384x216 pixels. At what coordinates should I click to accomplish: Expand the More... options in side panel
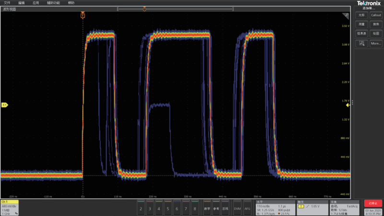pos(376,43)
